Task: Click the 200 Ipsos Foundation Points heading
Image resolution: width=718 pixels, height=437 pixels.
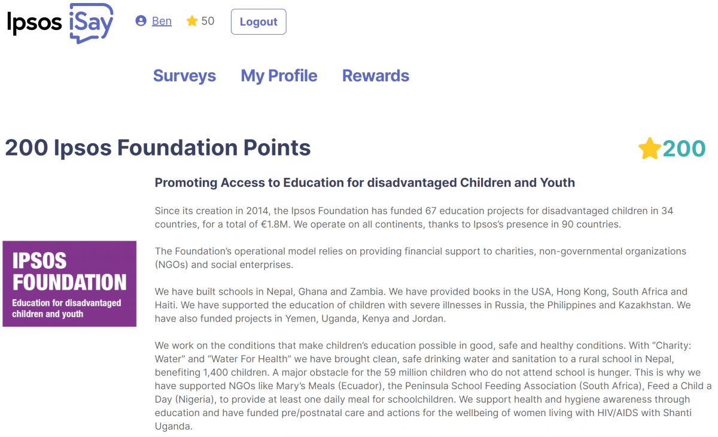Action: pyautogui.click(x=157, y=147)
